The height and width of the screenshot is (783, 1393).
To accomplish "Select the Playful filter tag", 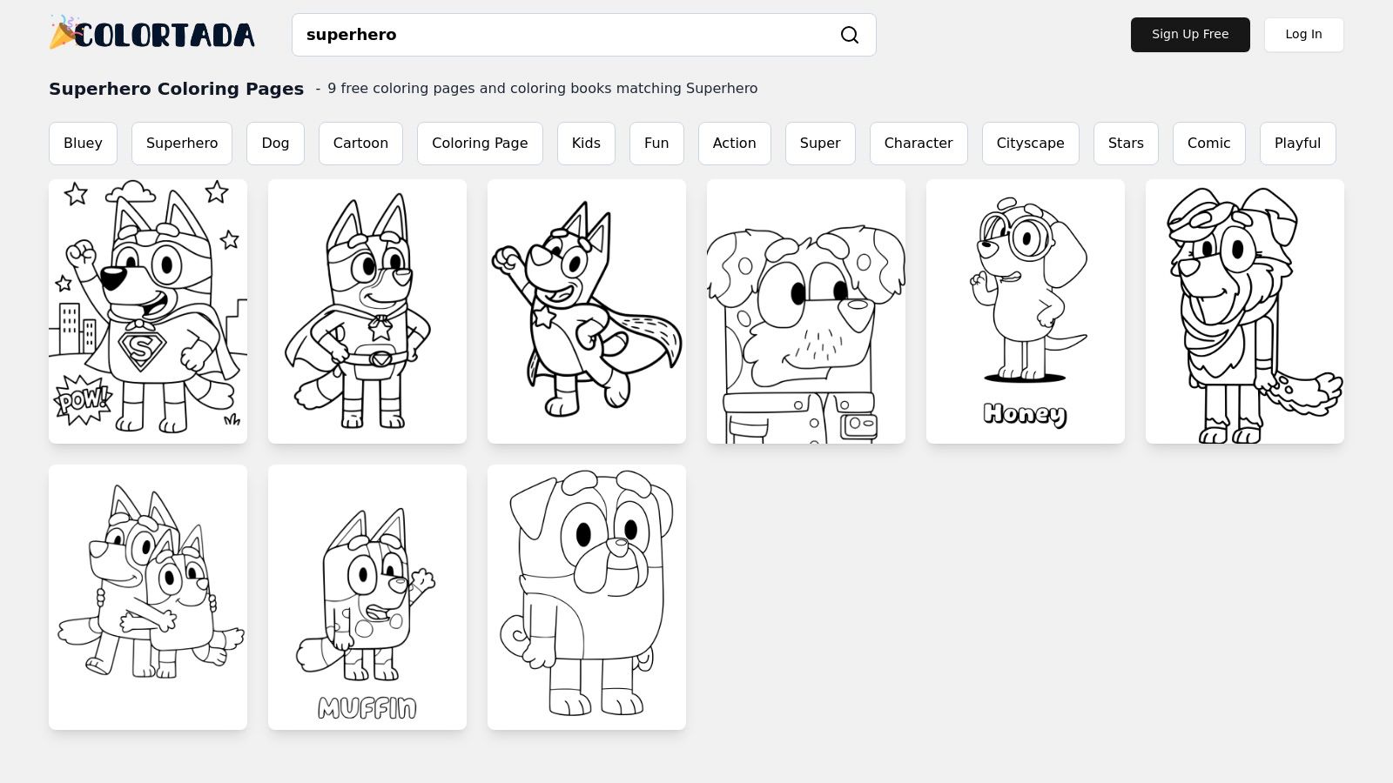I will click(1297, 143).
